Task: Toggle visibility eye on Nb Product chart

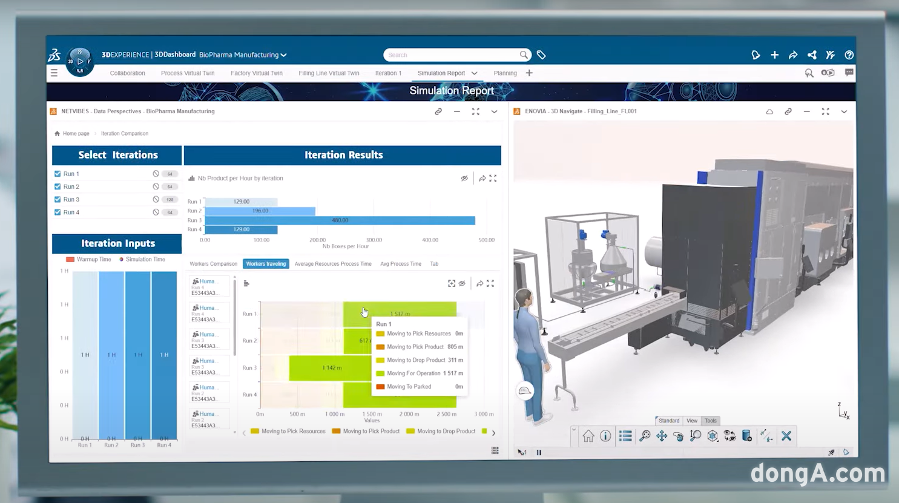Action: (464, 179)
